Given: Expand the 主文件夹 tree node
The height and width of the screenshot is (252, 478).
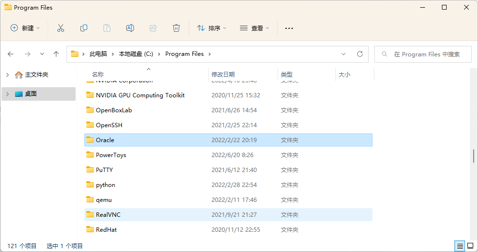Looking at the screenshot, I should tap(8, 75).
